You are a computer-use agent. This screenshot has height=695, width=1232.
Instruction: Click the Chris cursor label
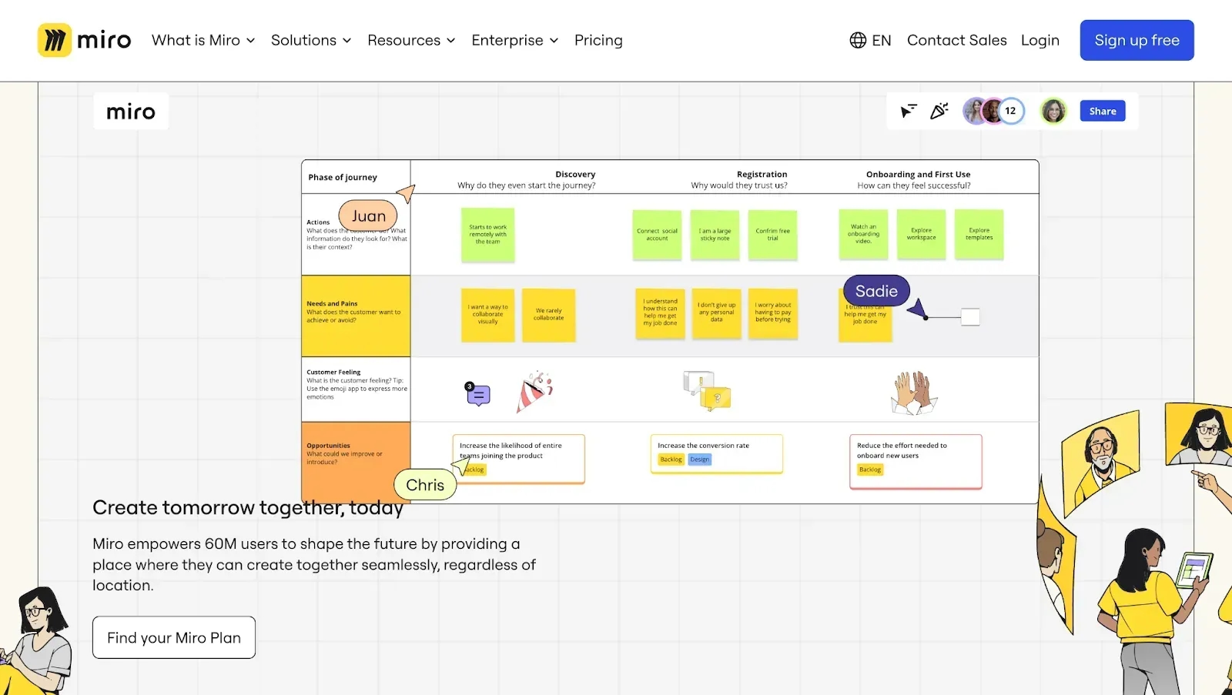click(x=425, y=485)
